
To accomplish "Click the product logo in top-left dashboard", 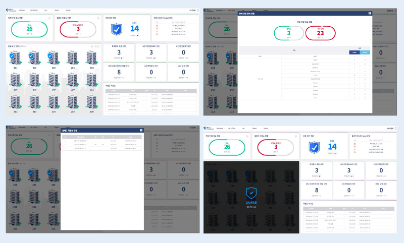I will point(11,10).
